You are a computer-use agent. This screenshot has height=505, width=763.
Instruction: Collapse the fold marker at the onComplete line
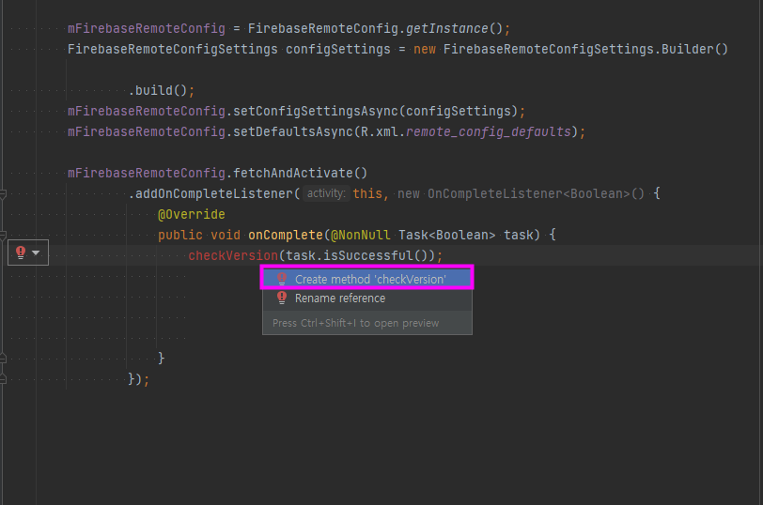pyautogui.click(x=3, y=236)
